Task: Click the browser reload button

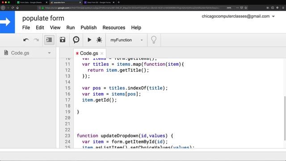Action: (x=13, y=8)
